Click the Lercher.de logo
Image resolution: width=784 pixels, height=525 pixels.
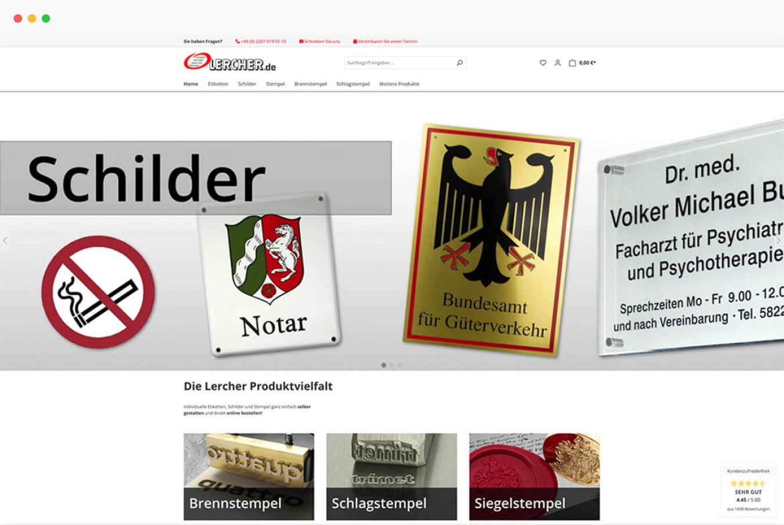pyautogui.click(x=230, y=63)
